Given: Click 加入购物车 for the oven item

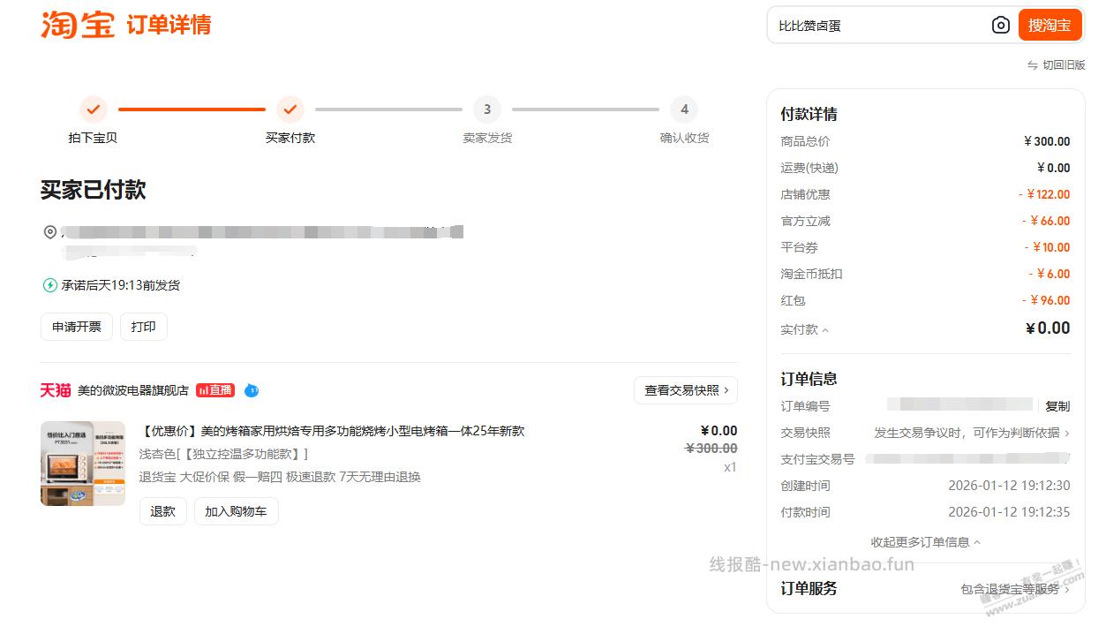Looking at the screenshot, I should click(236, 510).
